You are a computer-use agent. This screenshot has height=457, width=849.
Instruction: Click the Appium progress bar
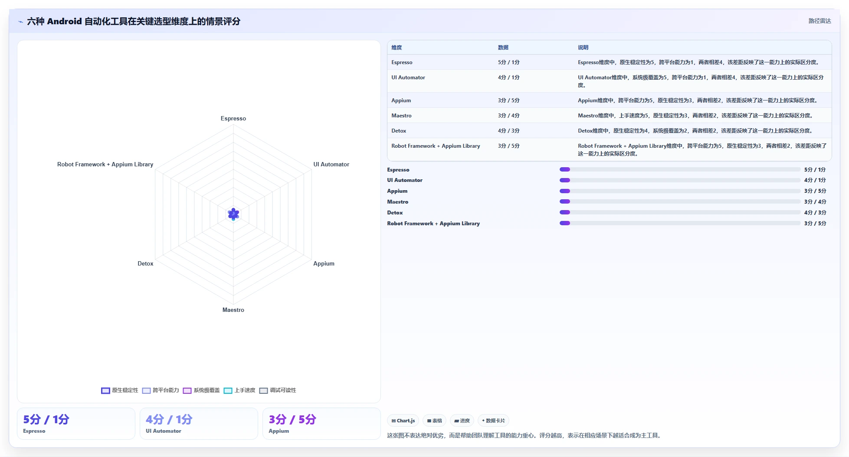[680, 191]
